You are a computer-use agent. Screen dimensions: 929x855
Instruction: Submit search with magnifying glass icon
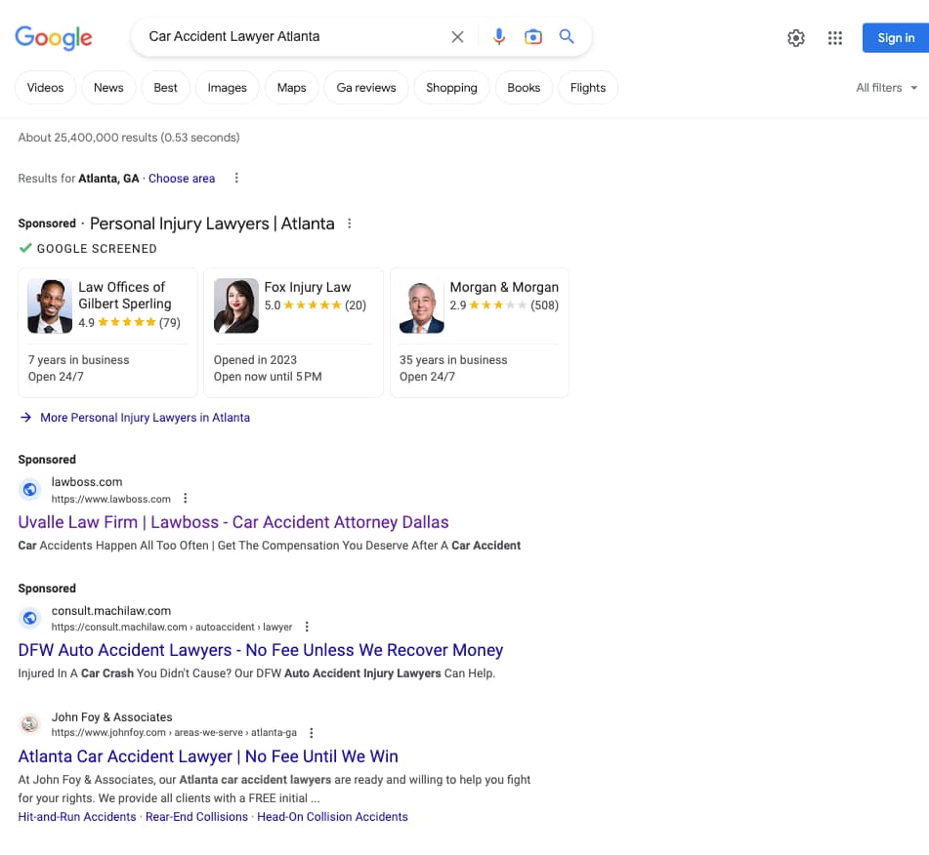567,37
